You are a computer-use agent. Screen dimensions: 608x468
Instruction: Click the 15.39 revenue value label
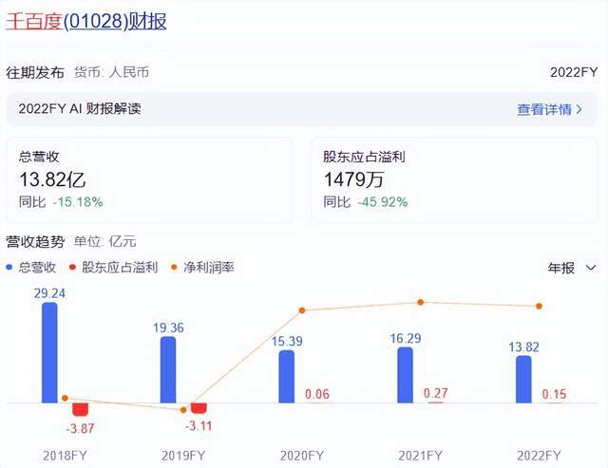click(287, 342)
